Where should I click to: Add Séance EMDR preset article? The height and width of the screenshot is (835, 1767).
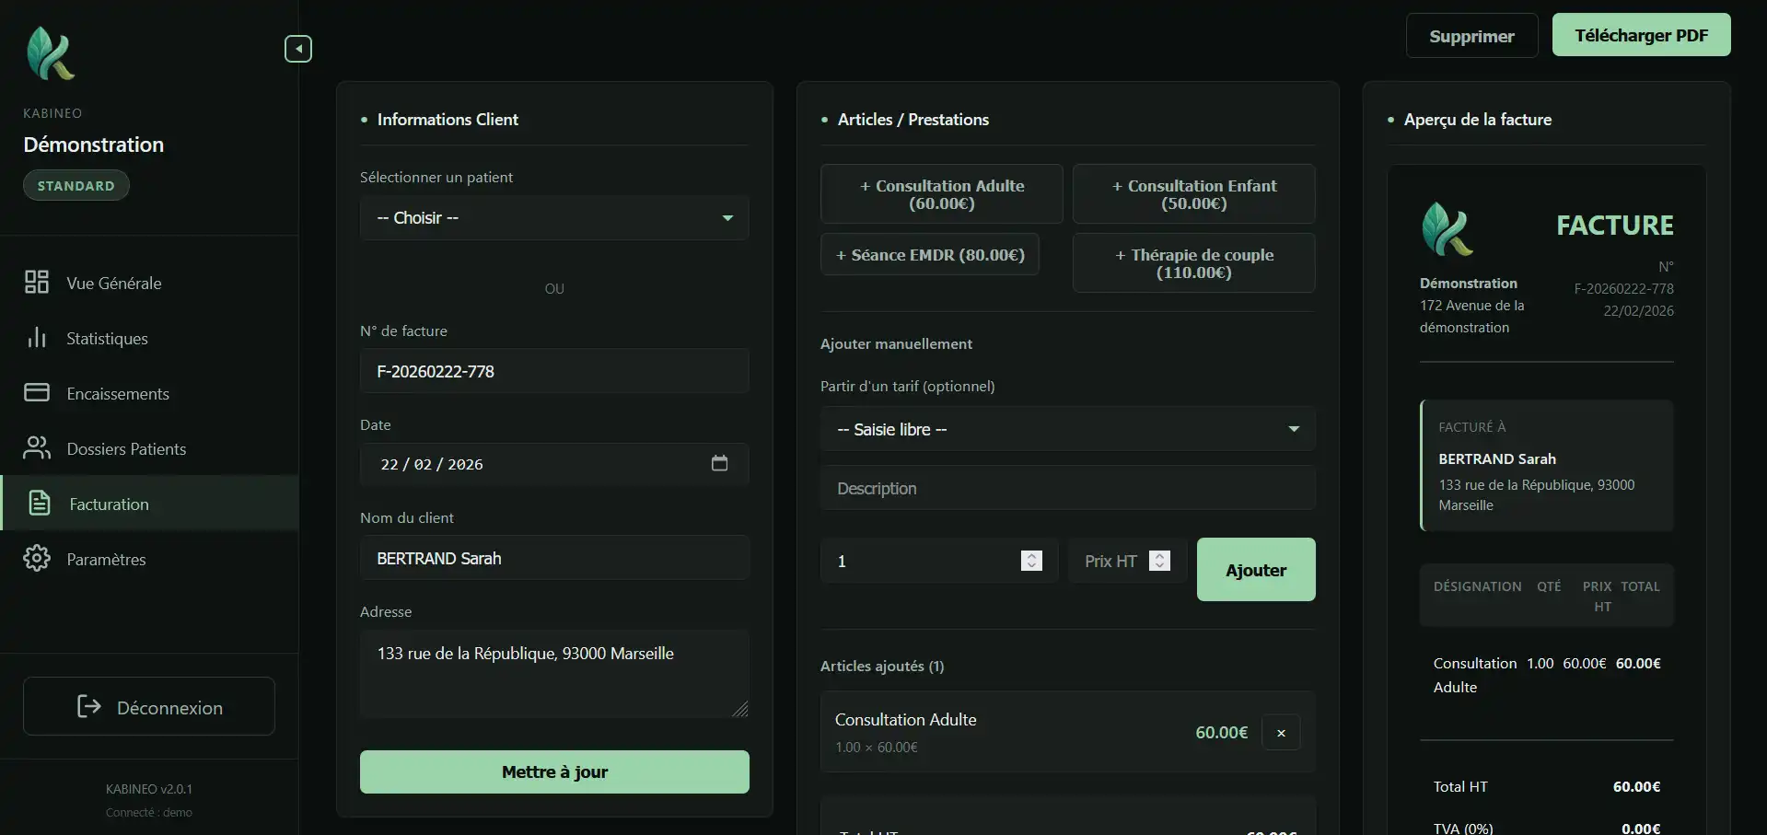click(929, 255)
